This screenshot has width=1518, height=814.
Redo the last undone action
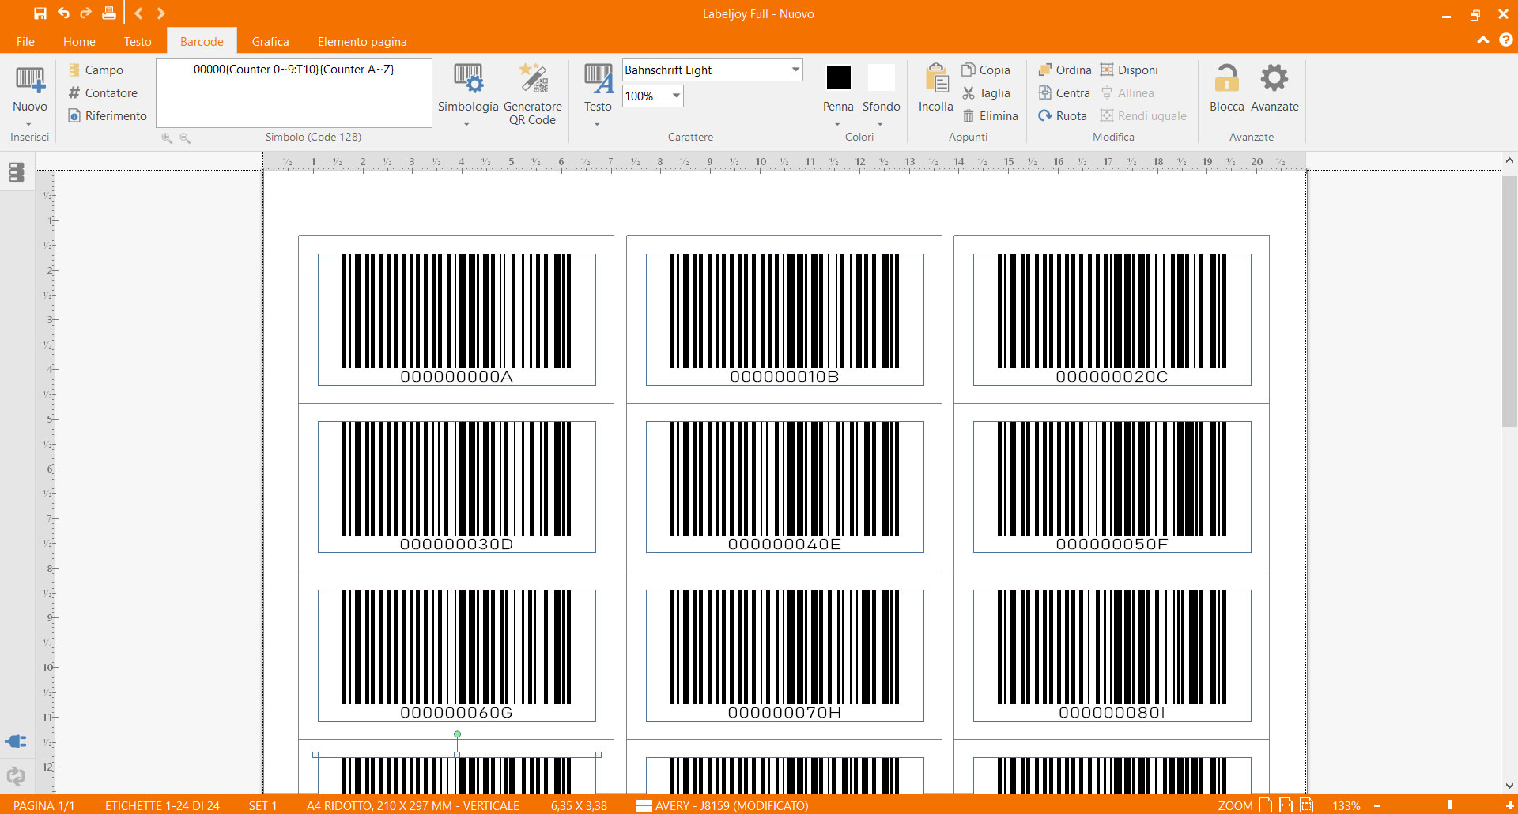click(85, 13)
